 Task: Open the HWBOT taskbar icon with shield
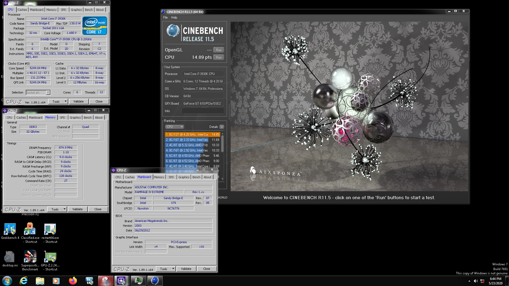[89, 281]
